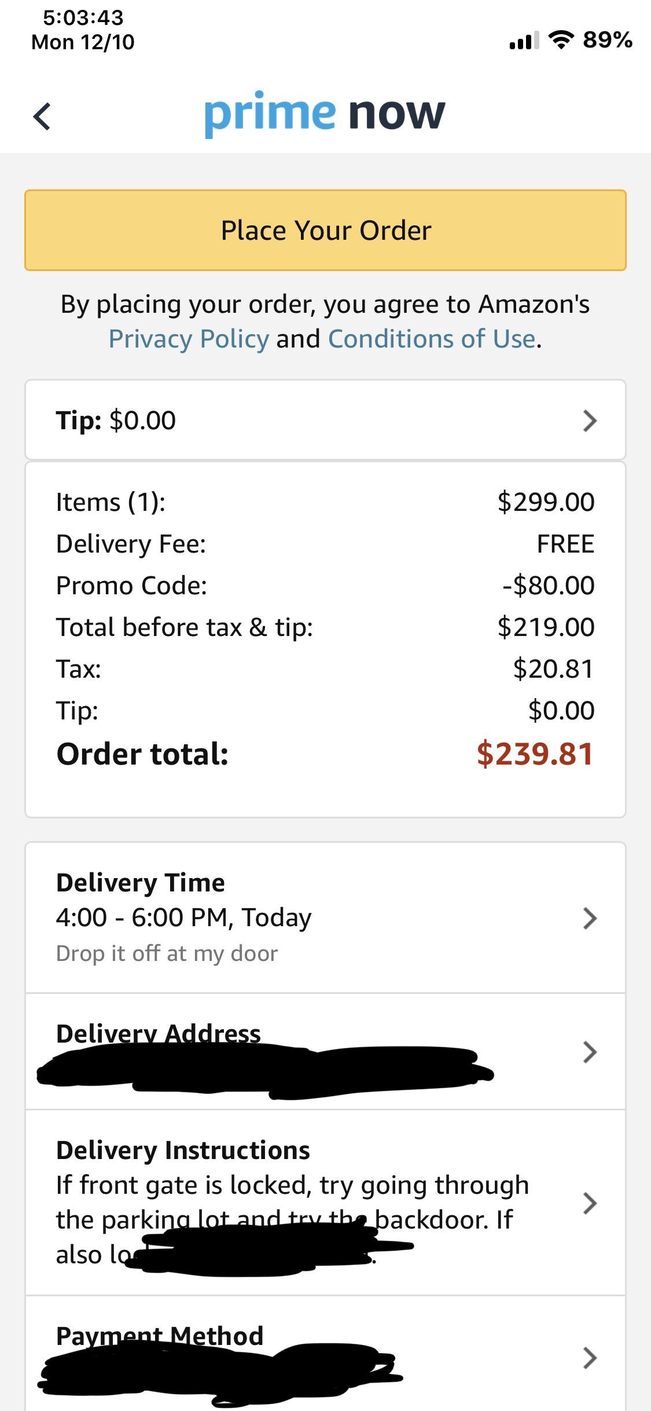Tap the Promo Code discount line
The image size is (651, 1411).
point(325,586)
